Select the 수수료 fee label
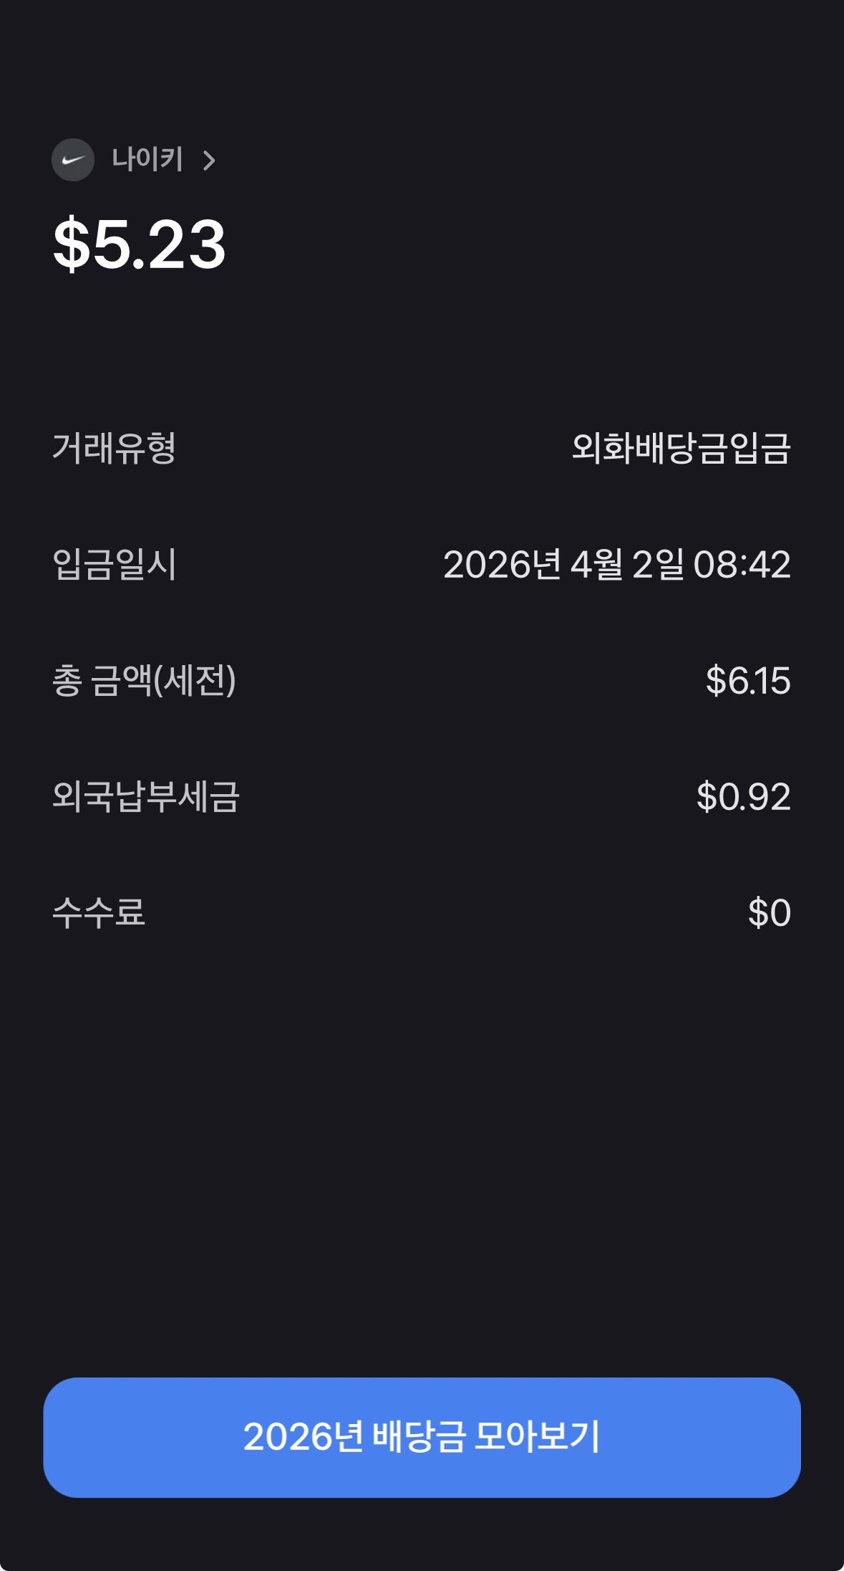The height and width of the screenshot is (1571, 844). pyautogui.click(x=99, y=913)
